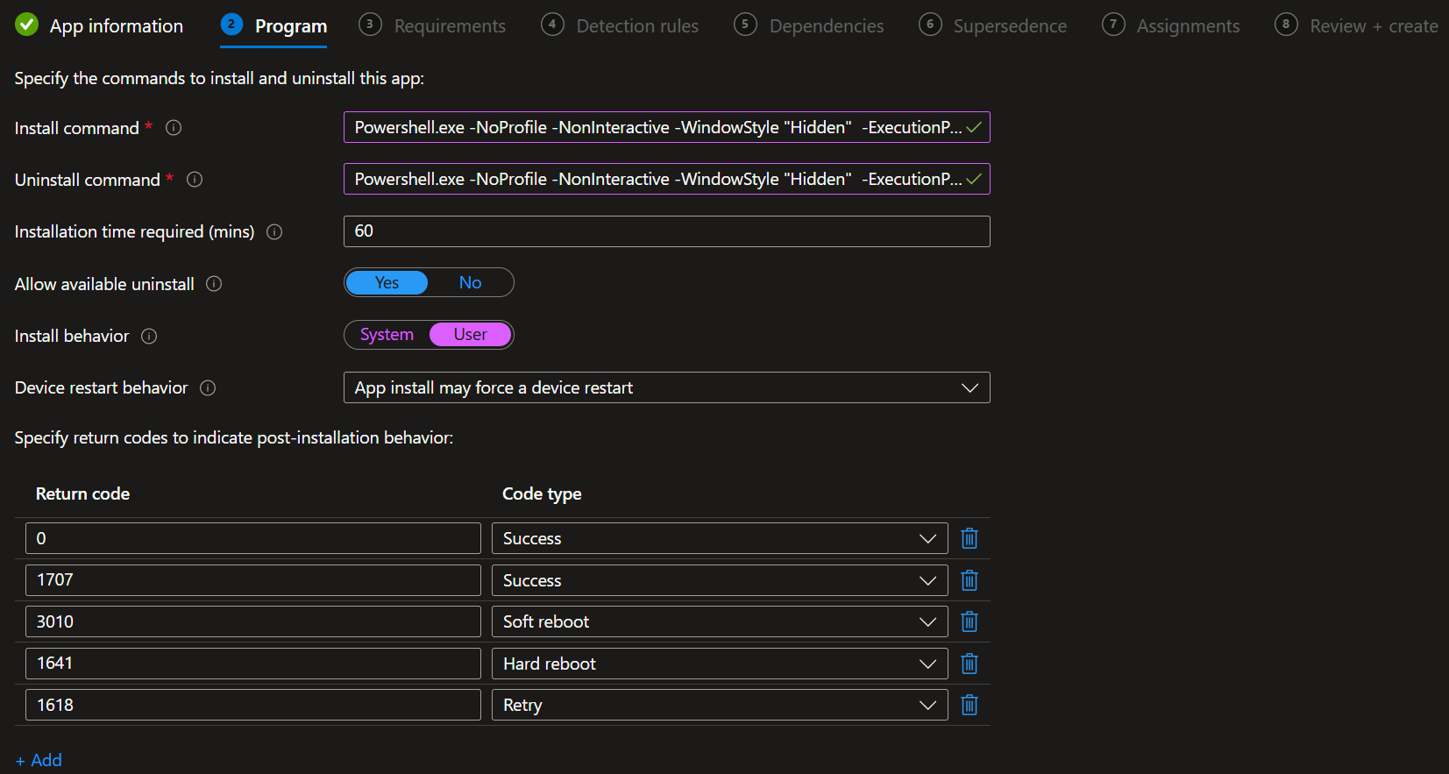Image resolution: width=1449 pixels, height=774 pixels.
Task: Click the Return code column header
Action: (82, 494)
